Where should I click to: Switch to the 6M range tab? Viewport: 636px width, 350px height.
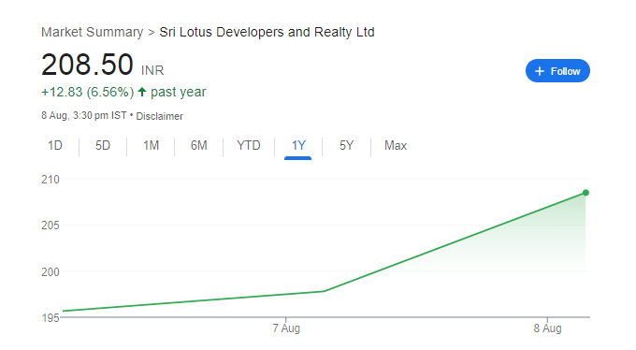click(198, 145)
